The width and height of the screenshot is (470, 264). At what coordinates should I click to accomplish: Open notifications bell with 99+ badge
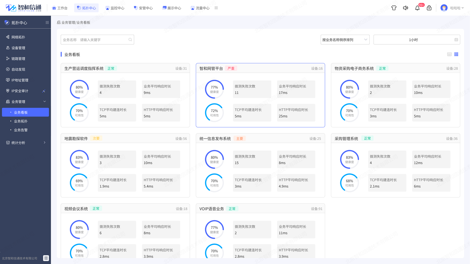click(418, 8)
